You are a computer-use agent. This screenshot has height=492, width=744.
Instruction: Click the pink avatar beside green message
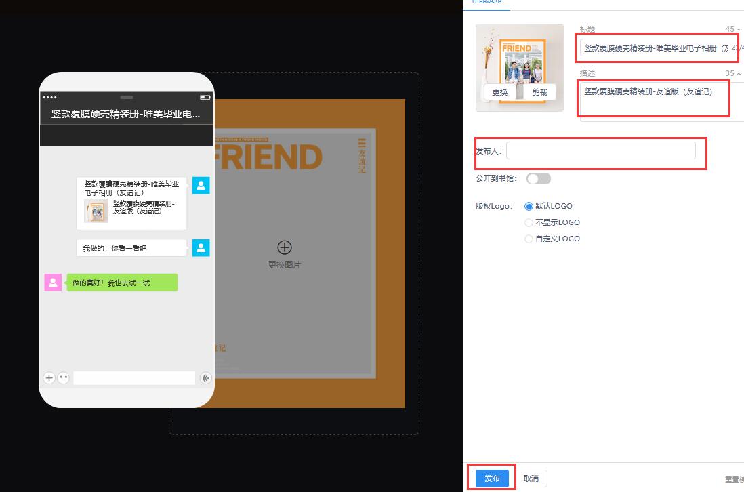(x=53, y=283)
